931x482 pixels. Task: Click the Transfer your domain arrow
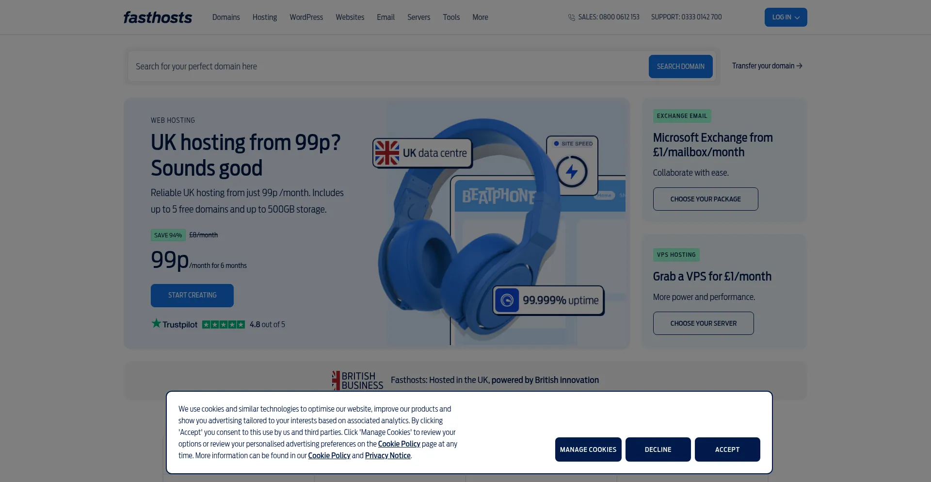click(800, 66)
